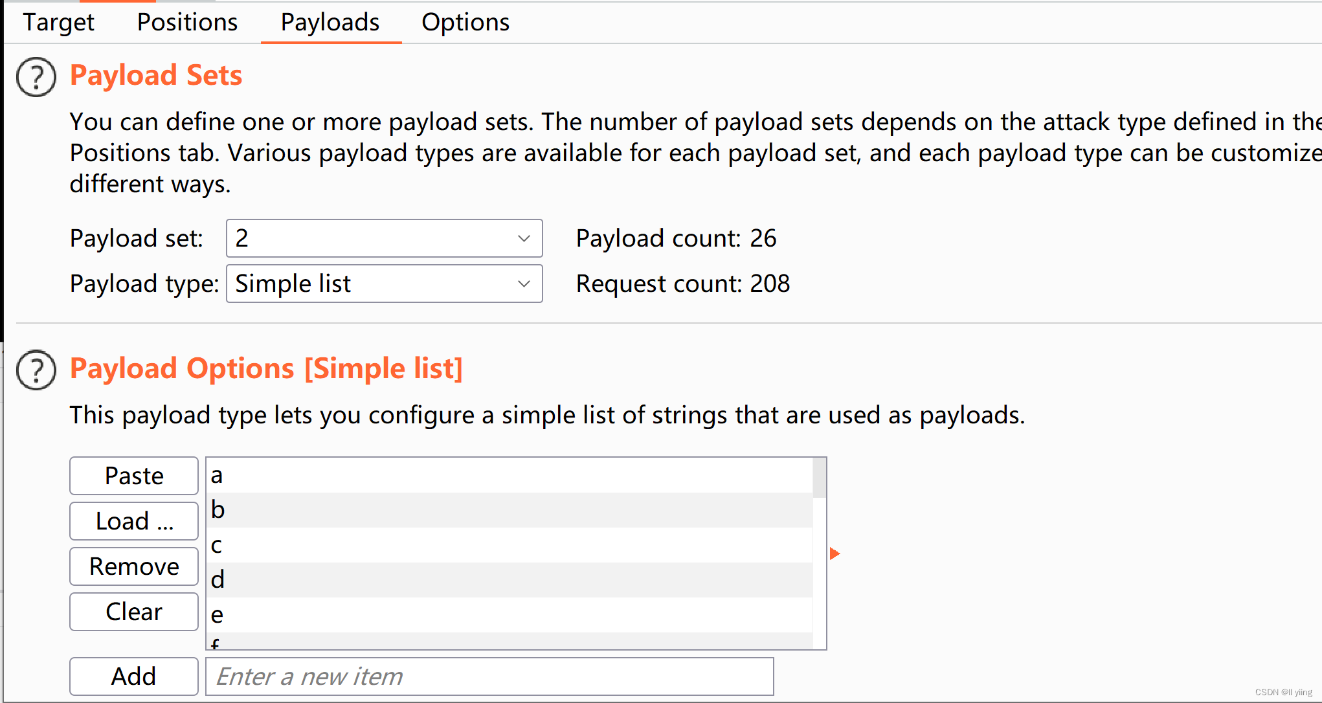Screen dimensions: 1322x703
Task: Select the Payloads tab
Action: (330, 23)
